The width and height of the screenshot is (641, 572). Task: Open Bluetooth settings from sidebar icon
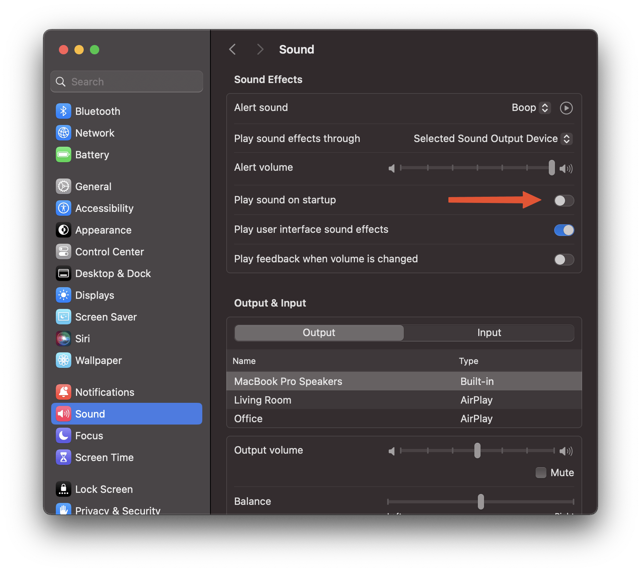64,111
